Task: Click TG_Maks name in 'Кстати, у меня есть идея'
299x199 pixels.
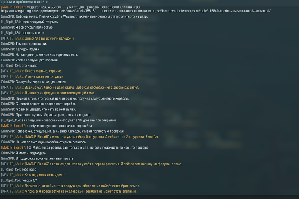Action: tap(16, 175)
